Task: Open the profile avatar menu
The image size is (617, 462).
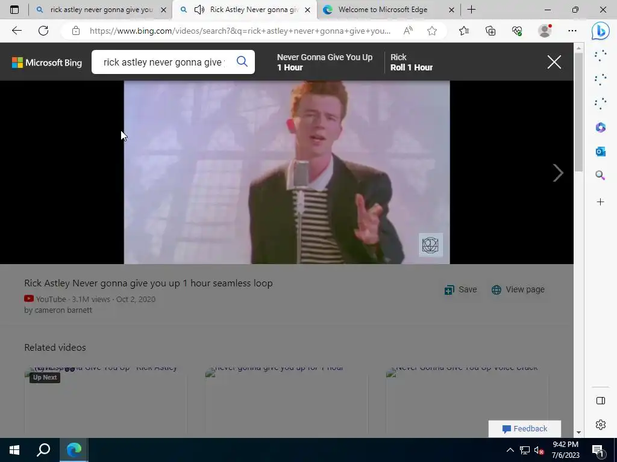Action: (545, 31)
